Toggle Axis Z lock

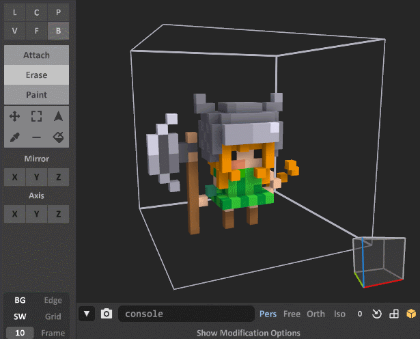(59, 214)
